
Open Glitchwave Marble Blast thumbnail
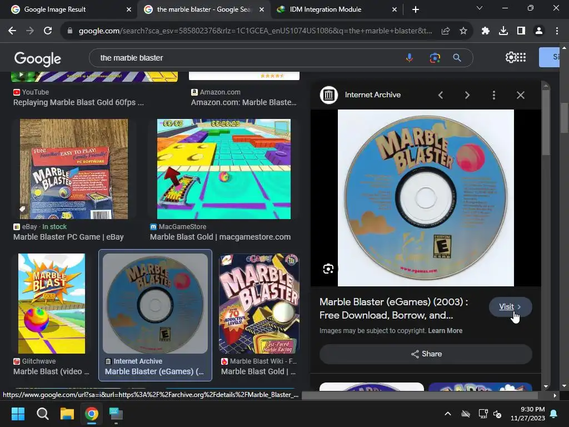click(x=52, y=304)
